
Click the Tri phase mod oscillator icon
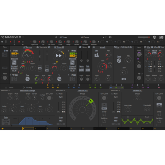point(59,79)
